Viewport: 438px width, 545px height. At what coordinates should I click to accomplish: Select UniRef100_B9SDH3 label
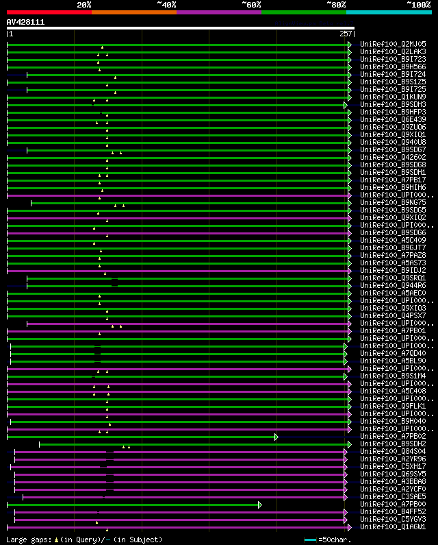click(x=393, y=105)
